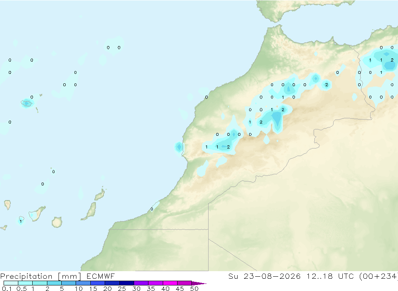Click the legend label '10'
Image resolution: width=398 pixels, height=291 pixels.
click(79, 289)
